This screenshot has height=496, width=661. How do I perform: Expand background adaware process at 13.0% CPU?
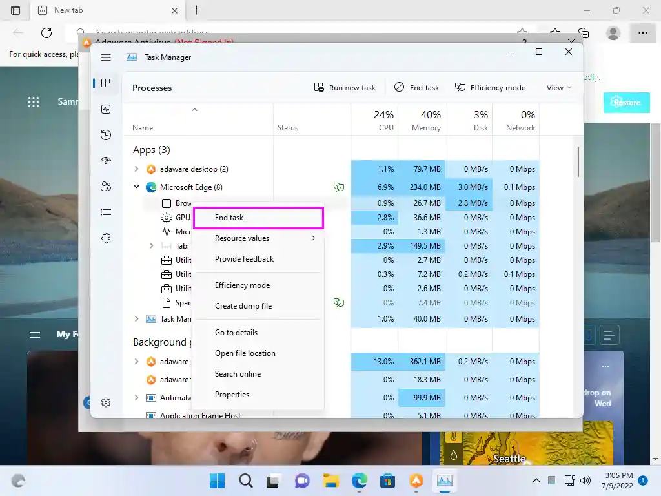tap(136, 362)
